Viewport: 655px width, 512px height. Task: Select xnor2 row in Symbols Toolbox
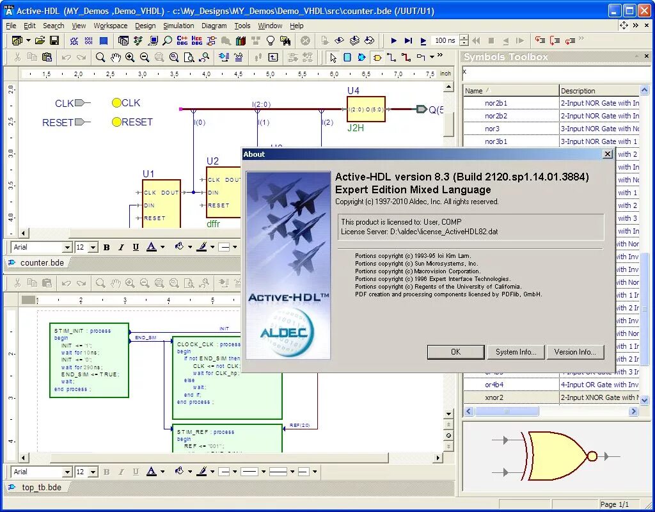pyautogui.click(x=551, y=397)
